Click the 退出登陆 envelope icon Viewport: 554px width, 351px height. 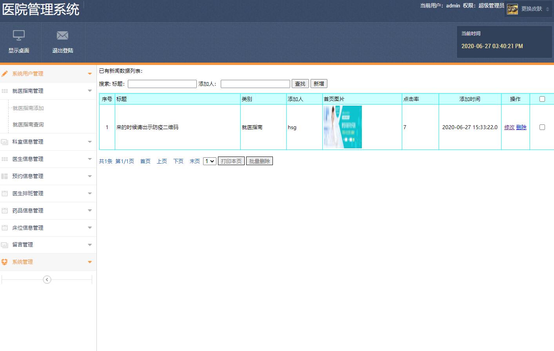tap(62, 36)
